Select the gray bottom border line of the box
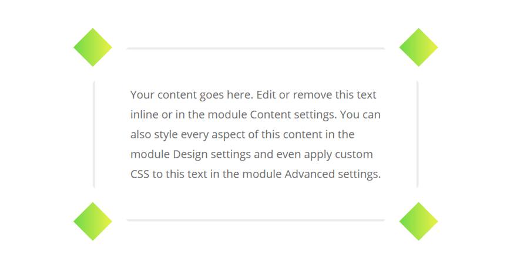517x255 pixels. 256,220
